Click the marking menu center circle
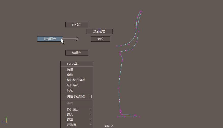Image resolution: width=223 pixels, height=128 pixels. tap(77, 39)
